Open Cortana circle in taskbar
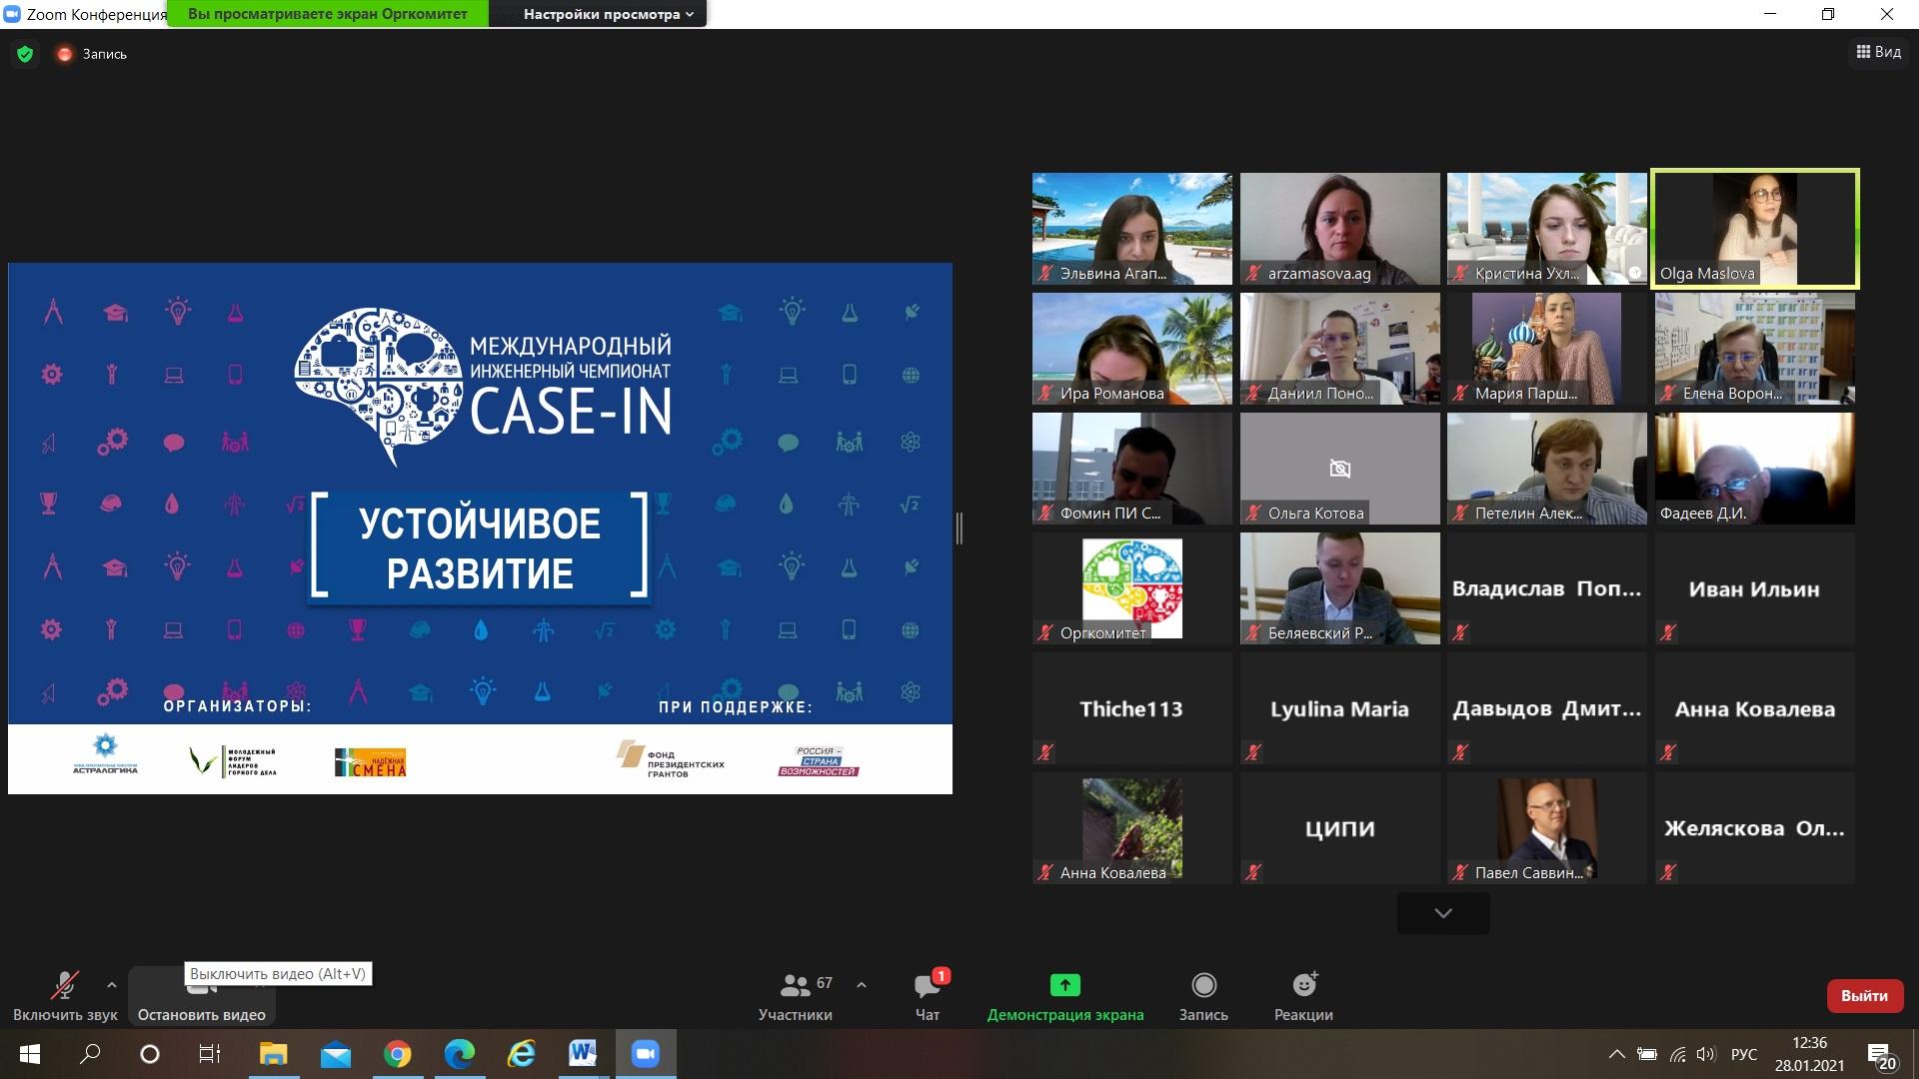 click(x=150, y=1054)
